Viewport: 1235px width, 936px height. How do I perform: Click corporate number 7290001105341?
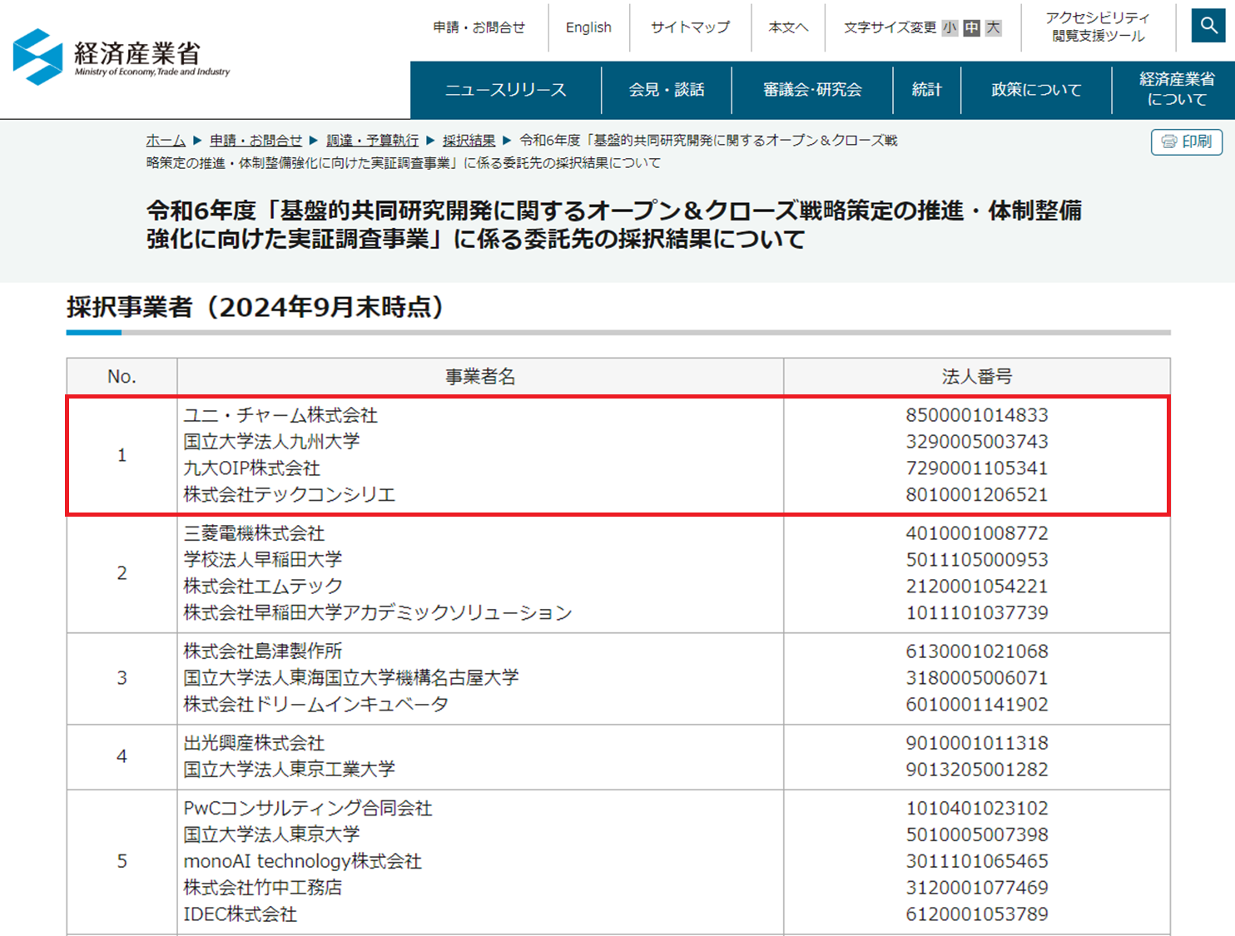(977, 468)
